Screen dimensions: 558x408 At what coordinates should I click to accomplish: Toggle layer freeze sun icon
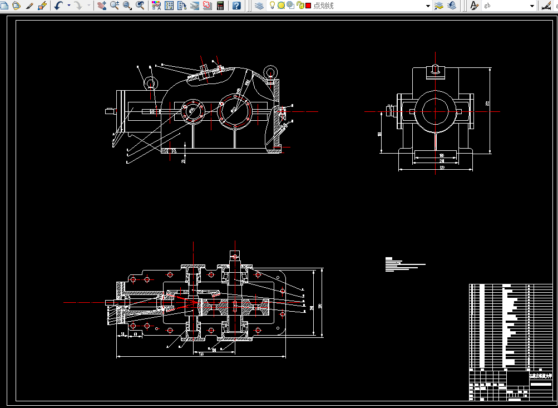click(x=281, y=6)
